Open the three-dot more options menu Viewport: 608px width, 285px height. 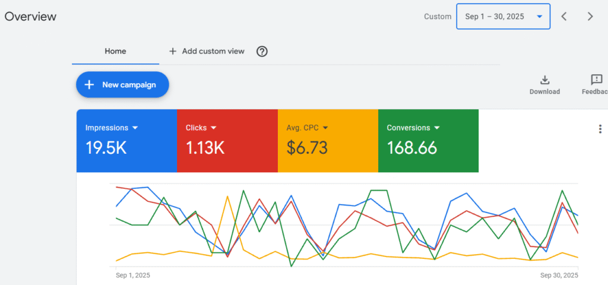(600, 129)
